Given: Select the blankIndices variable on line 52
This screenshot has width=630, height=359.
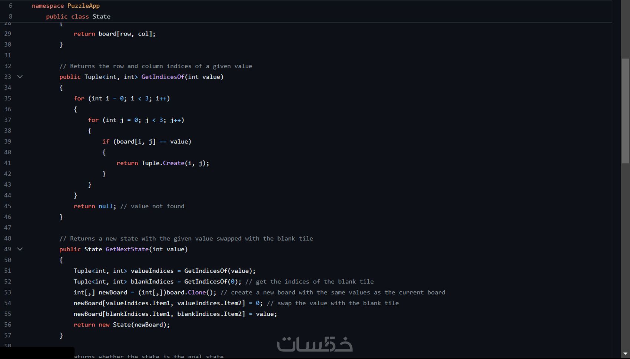Looking at the screenshot, I should [x=152, y=282].
